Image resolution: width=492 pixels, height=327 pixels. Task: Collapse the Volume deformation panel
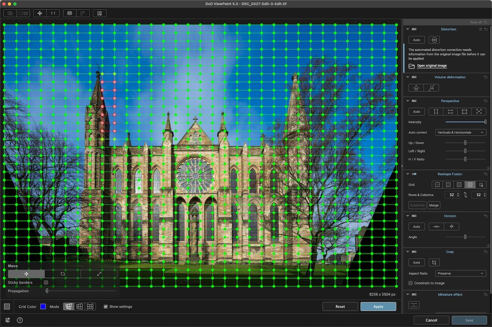[x=407, y=77]
